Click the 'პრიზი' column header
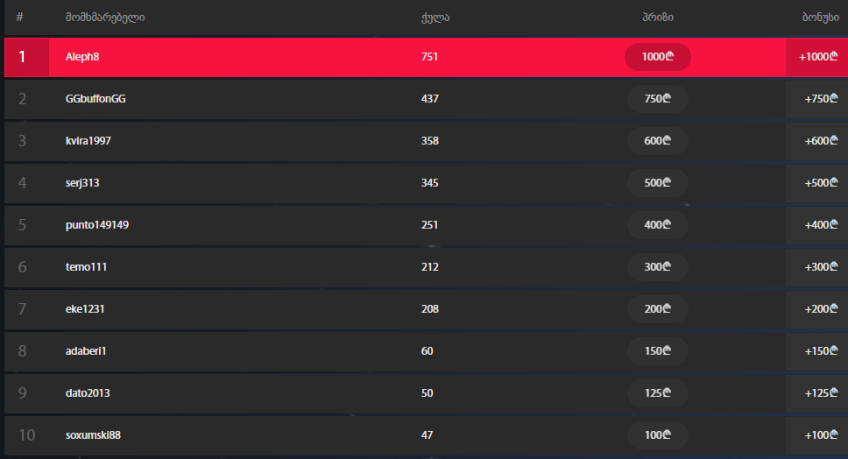Screen dimensions: 848x459 [x=658, y=18]
